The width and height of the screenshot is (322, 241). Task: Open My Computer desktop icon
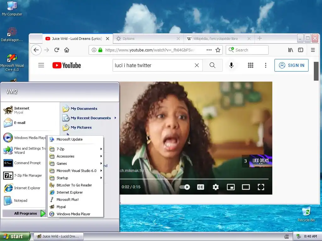tap(12, 8)
